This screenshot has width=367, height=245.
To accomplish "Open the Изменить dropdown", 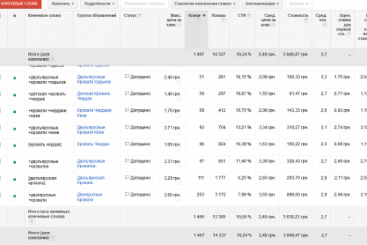I will click(x=62, y=3).
